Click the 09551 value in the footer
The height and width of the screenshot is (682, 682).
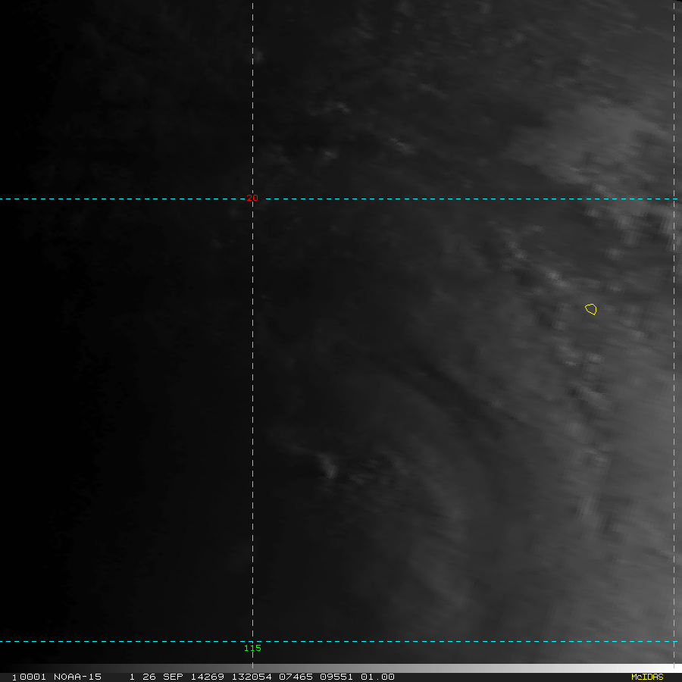point(336,677)
